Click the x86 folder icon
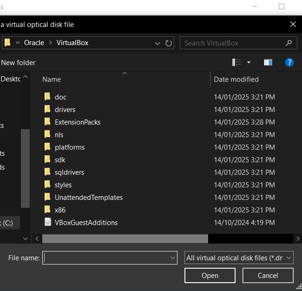The width and height of the screenshot is (302, 291). [47, 209]
